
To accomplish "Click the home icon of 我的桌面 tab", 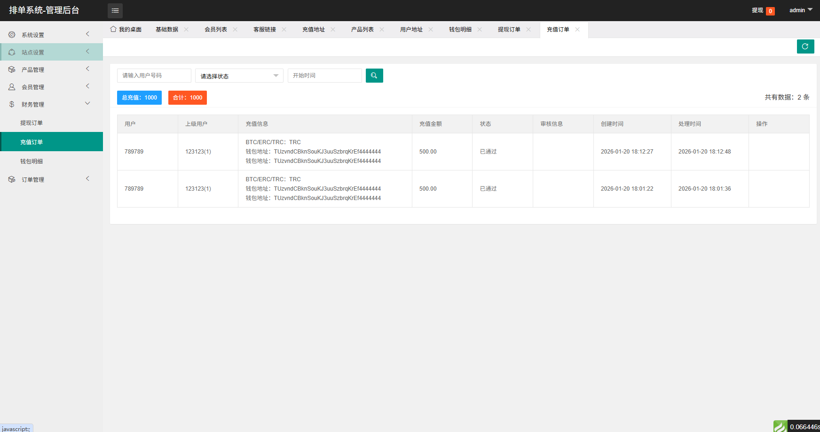I will point(113,29).
